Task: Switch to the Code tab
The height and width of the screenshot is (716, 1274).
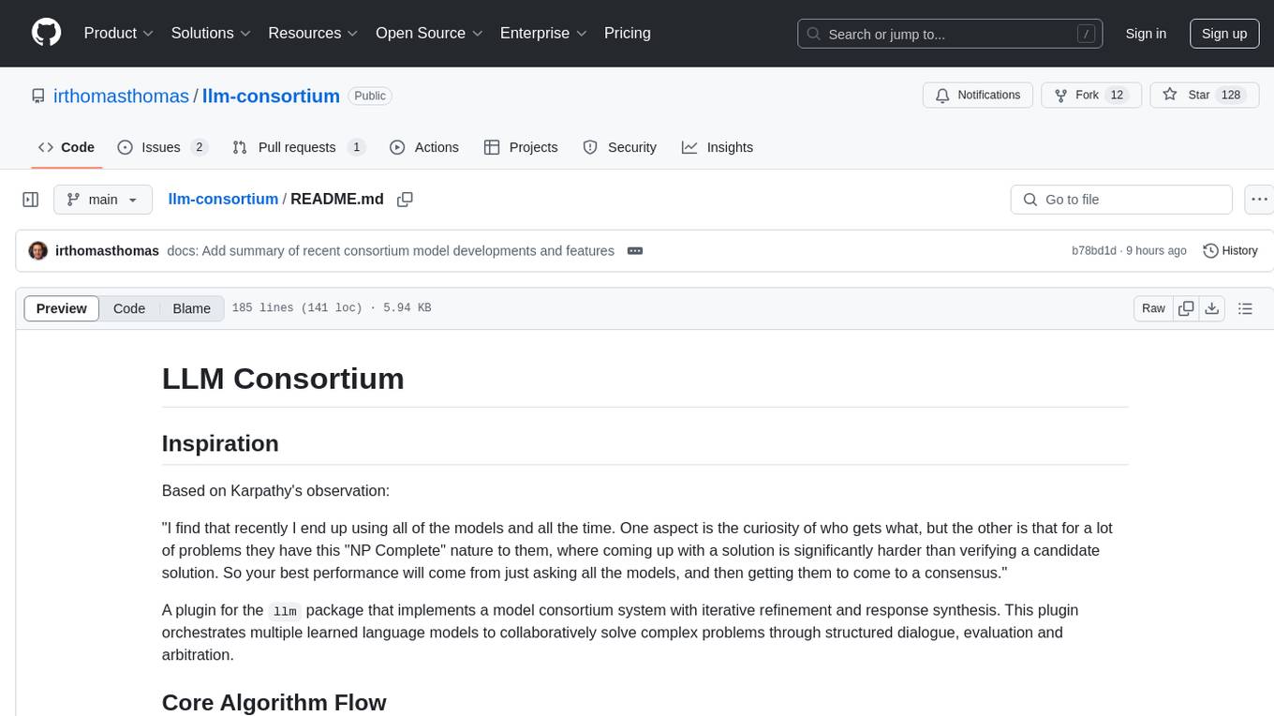Action: [67, 147]
